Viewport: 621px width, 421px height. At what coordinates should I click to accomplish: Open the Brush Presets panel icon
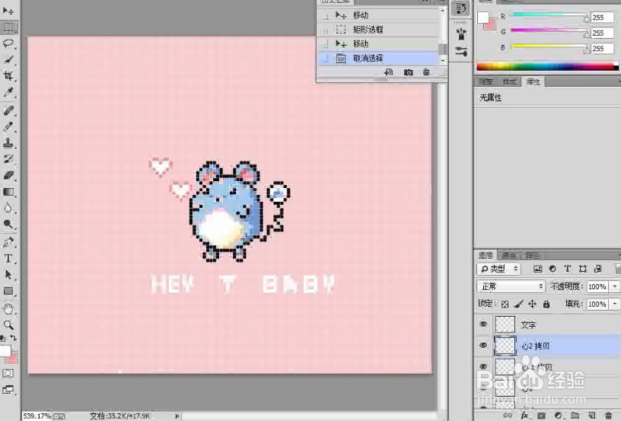tap(460, 34)
